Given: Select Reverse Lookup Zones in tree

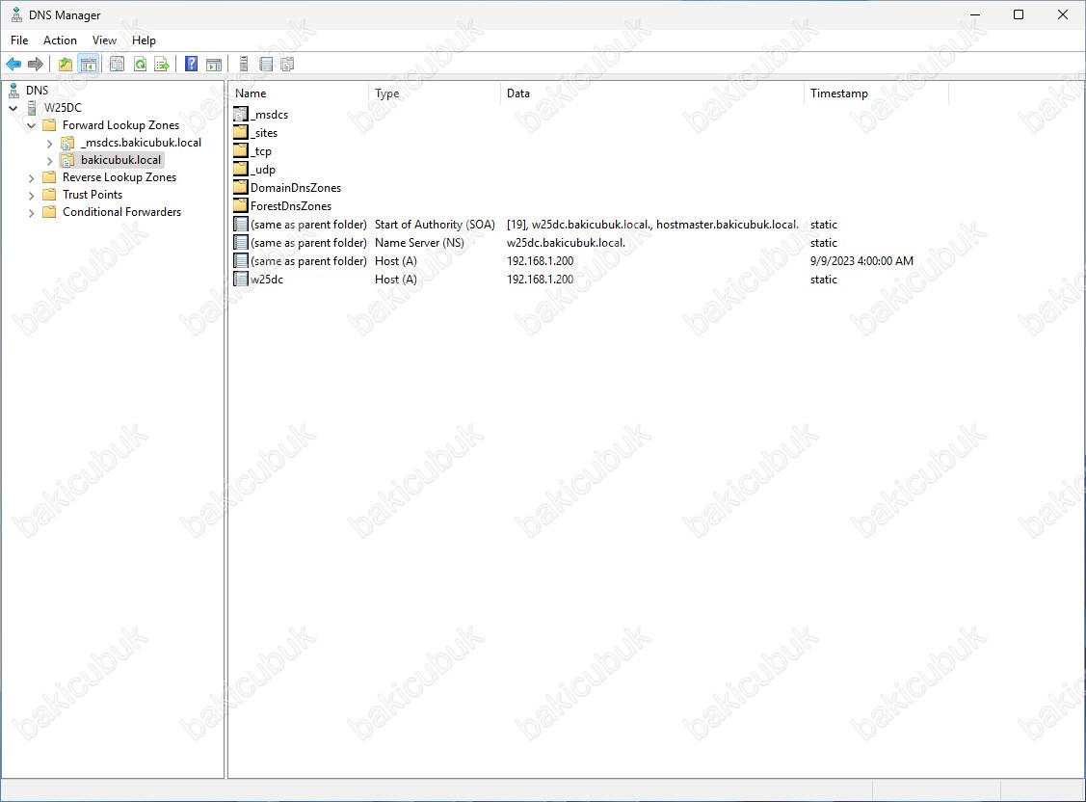Looking at the screenshot, I should (x=119, y=176).
